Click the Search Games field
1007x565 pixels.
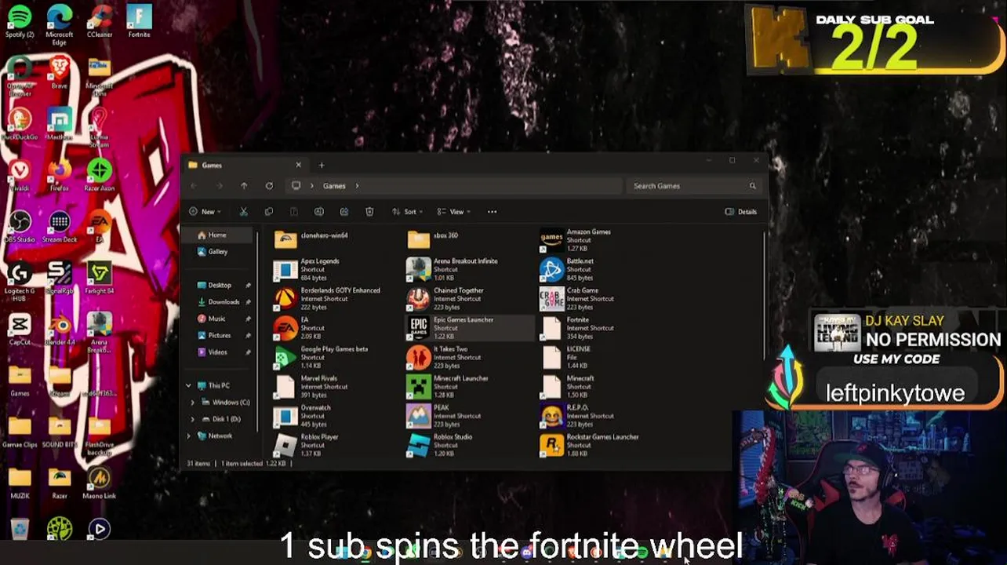694,186
